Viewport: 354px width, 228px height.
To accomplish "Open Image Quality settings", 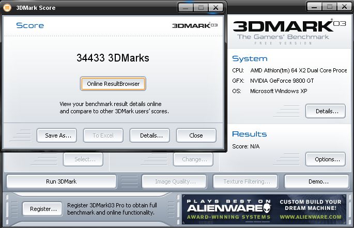I will pos(174,181).
